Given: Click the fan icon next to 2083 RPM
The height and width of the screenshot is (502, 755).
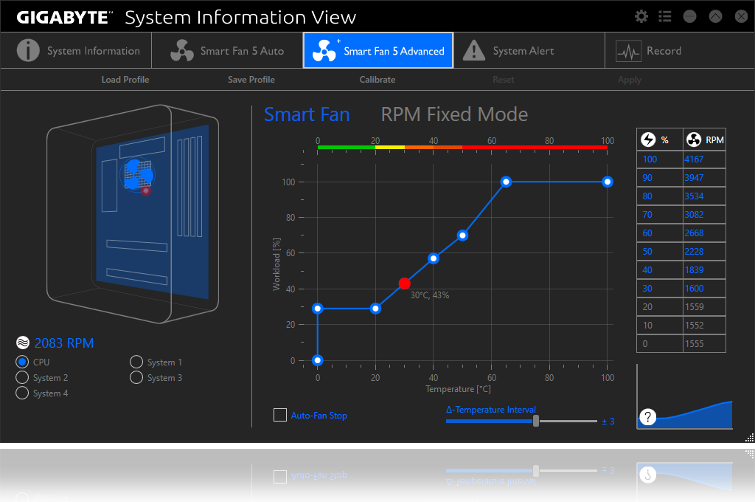Looking at the screenshot, I should pyautogui.click(x=21, y=343).
